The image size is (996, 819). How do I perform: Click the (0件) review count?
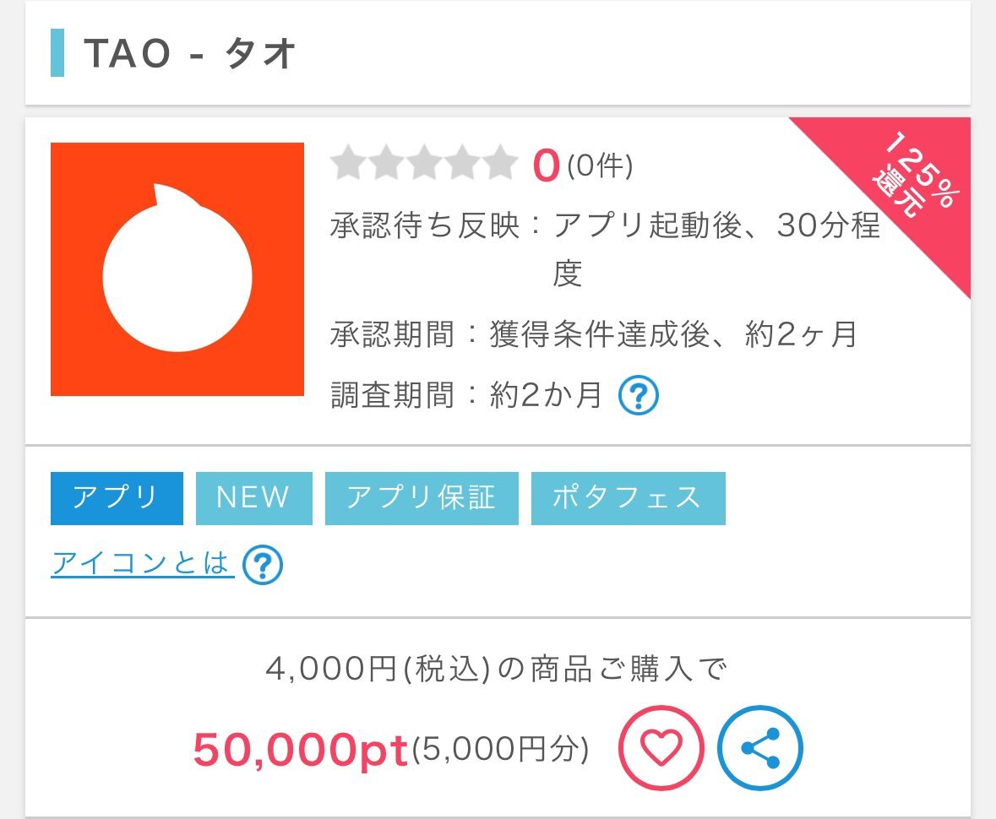[x=600, y=165]
